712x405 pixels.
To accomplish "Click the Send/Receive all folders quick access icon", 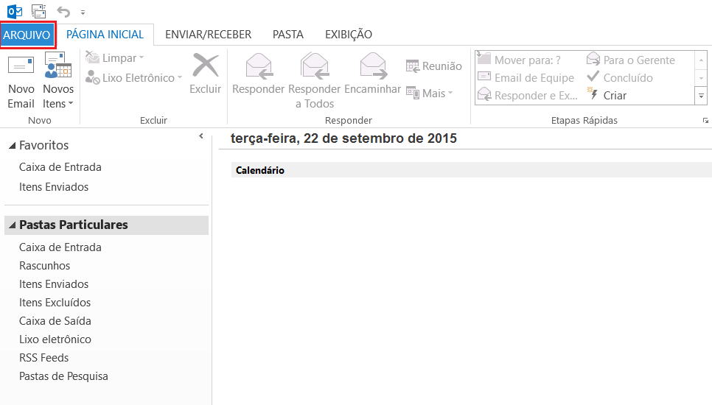I will (38, 11).
